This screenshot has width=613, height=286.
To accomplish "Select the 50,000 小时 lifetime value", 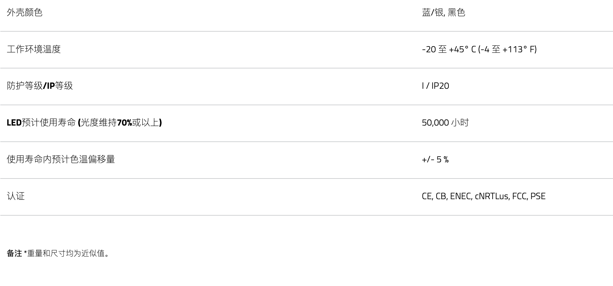I will click(445, 123).
